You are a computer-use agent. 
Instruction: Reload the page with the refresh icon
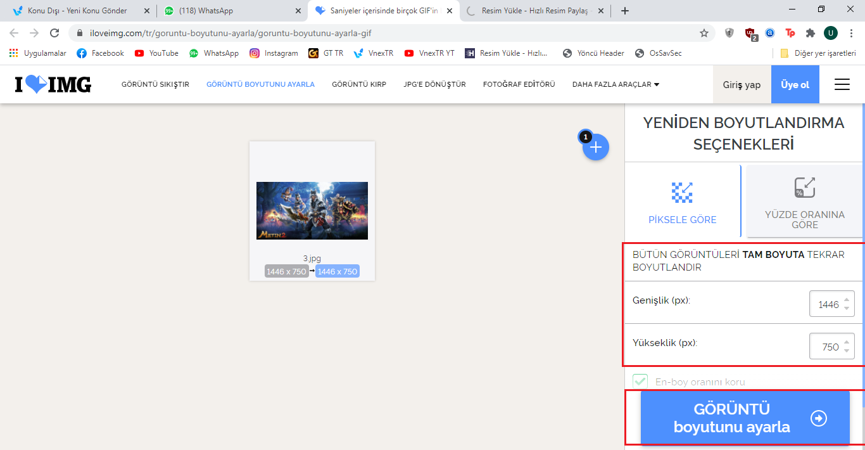point(54,33)
